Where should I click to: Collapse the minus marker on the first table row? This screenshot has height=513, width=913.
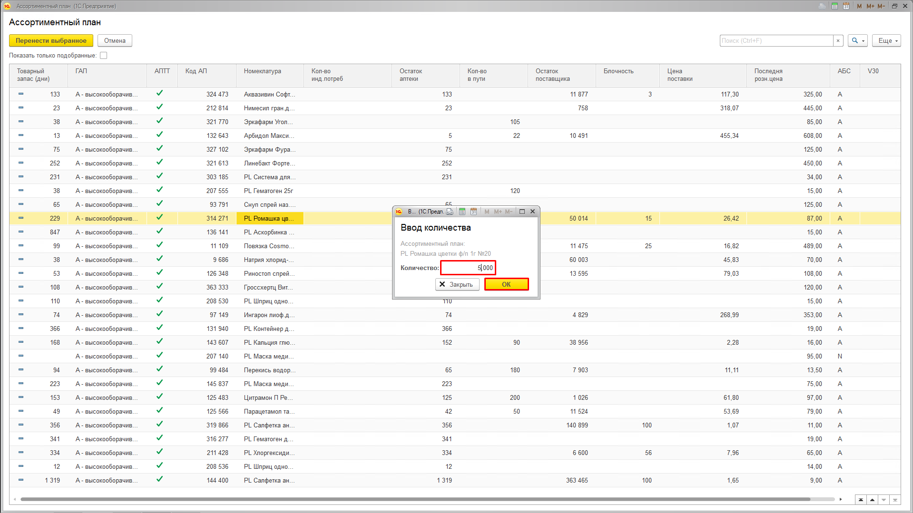tap(21, 94)
